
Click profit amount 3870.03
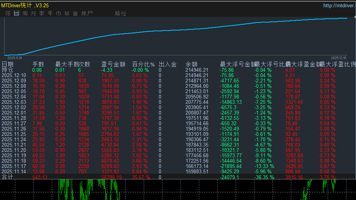tap(110, 102)
